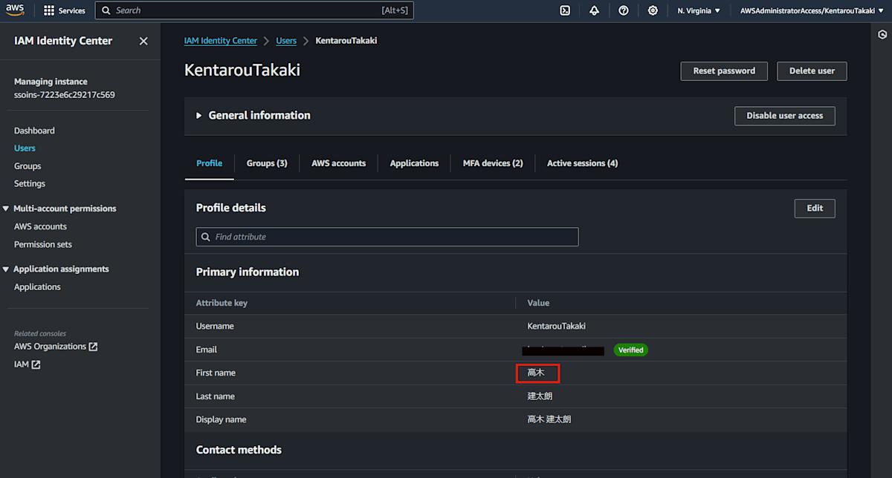This screenshot has height=478, width=892.
Task: Open Settings in the sidebar
Action: [30, 183]
